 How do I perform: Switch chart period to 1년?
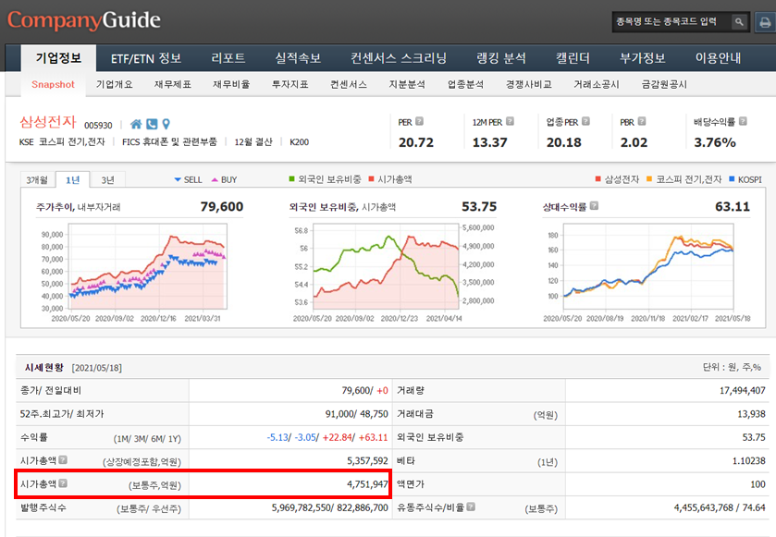coord(72,179)
